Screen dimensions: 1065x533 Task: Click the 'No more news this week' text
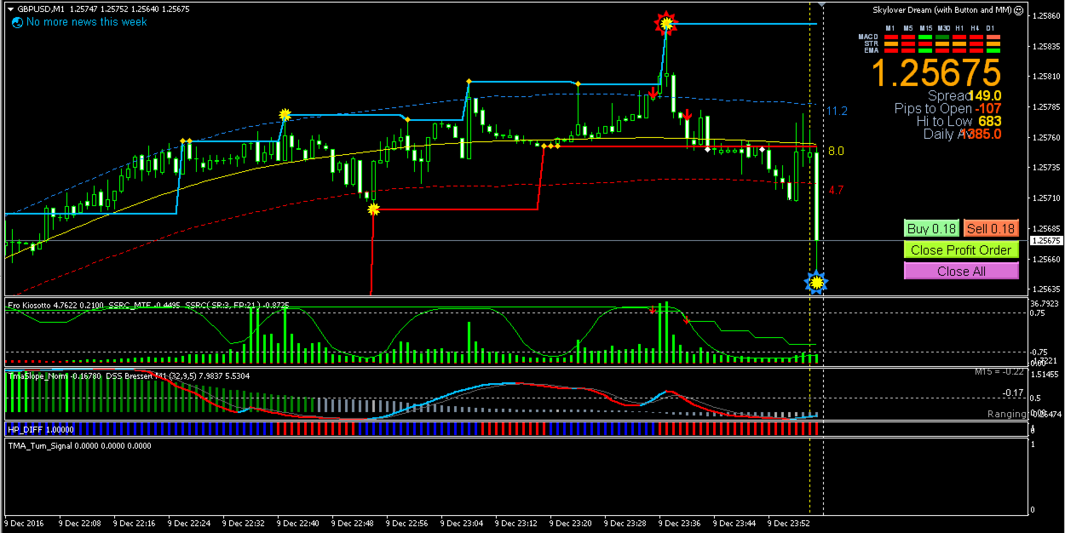86,22
